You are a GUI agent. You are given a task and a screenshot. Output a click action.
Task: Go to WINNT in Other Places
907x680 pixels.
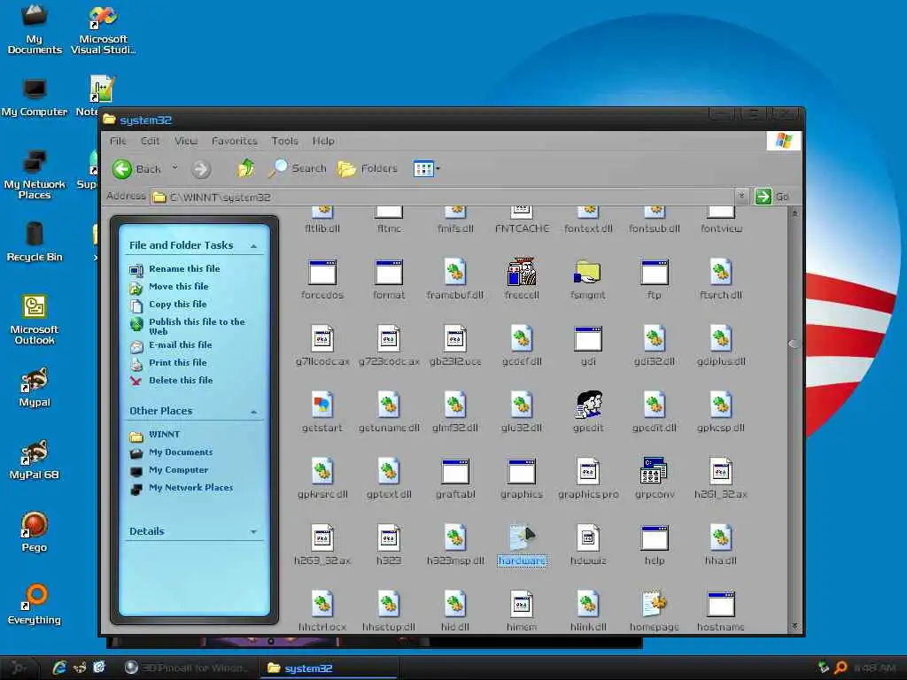tap(164, 434)
